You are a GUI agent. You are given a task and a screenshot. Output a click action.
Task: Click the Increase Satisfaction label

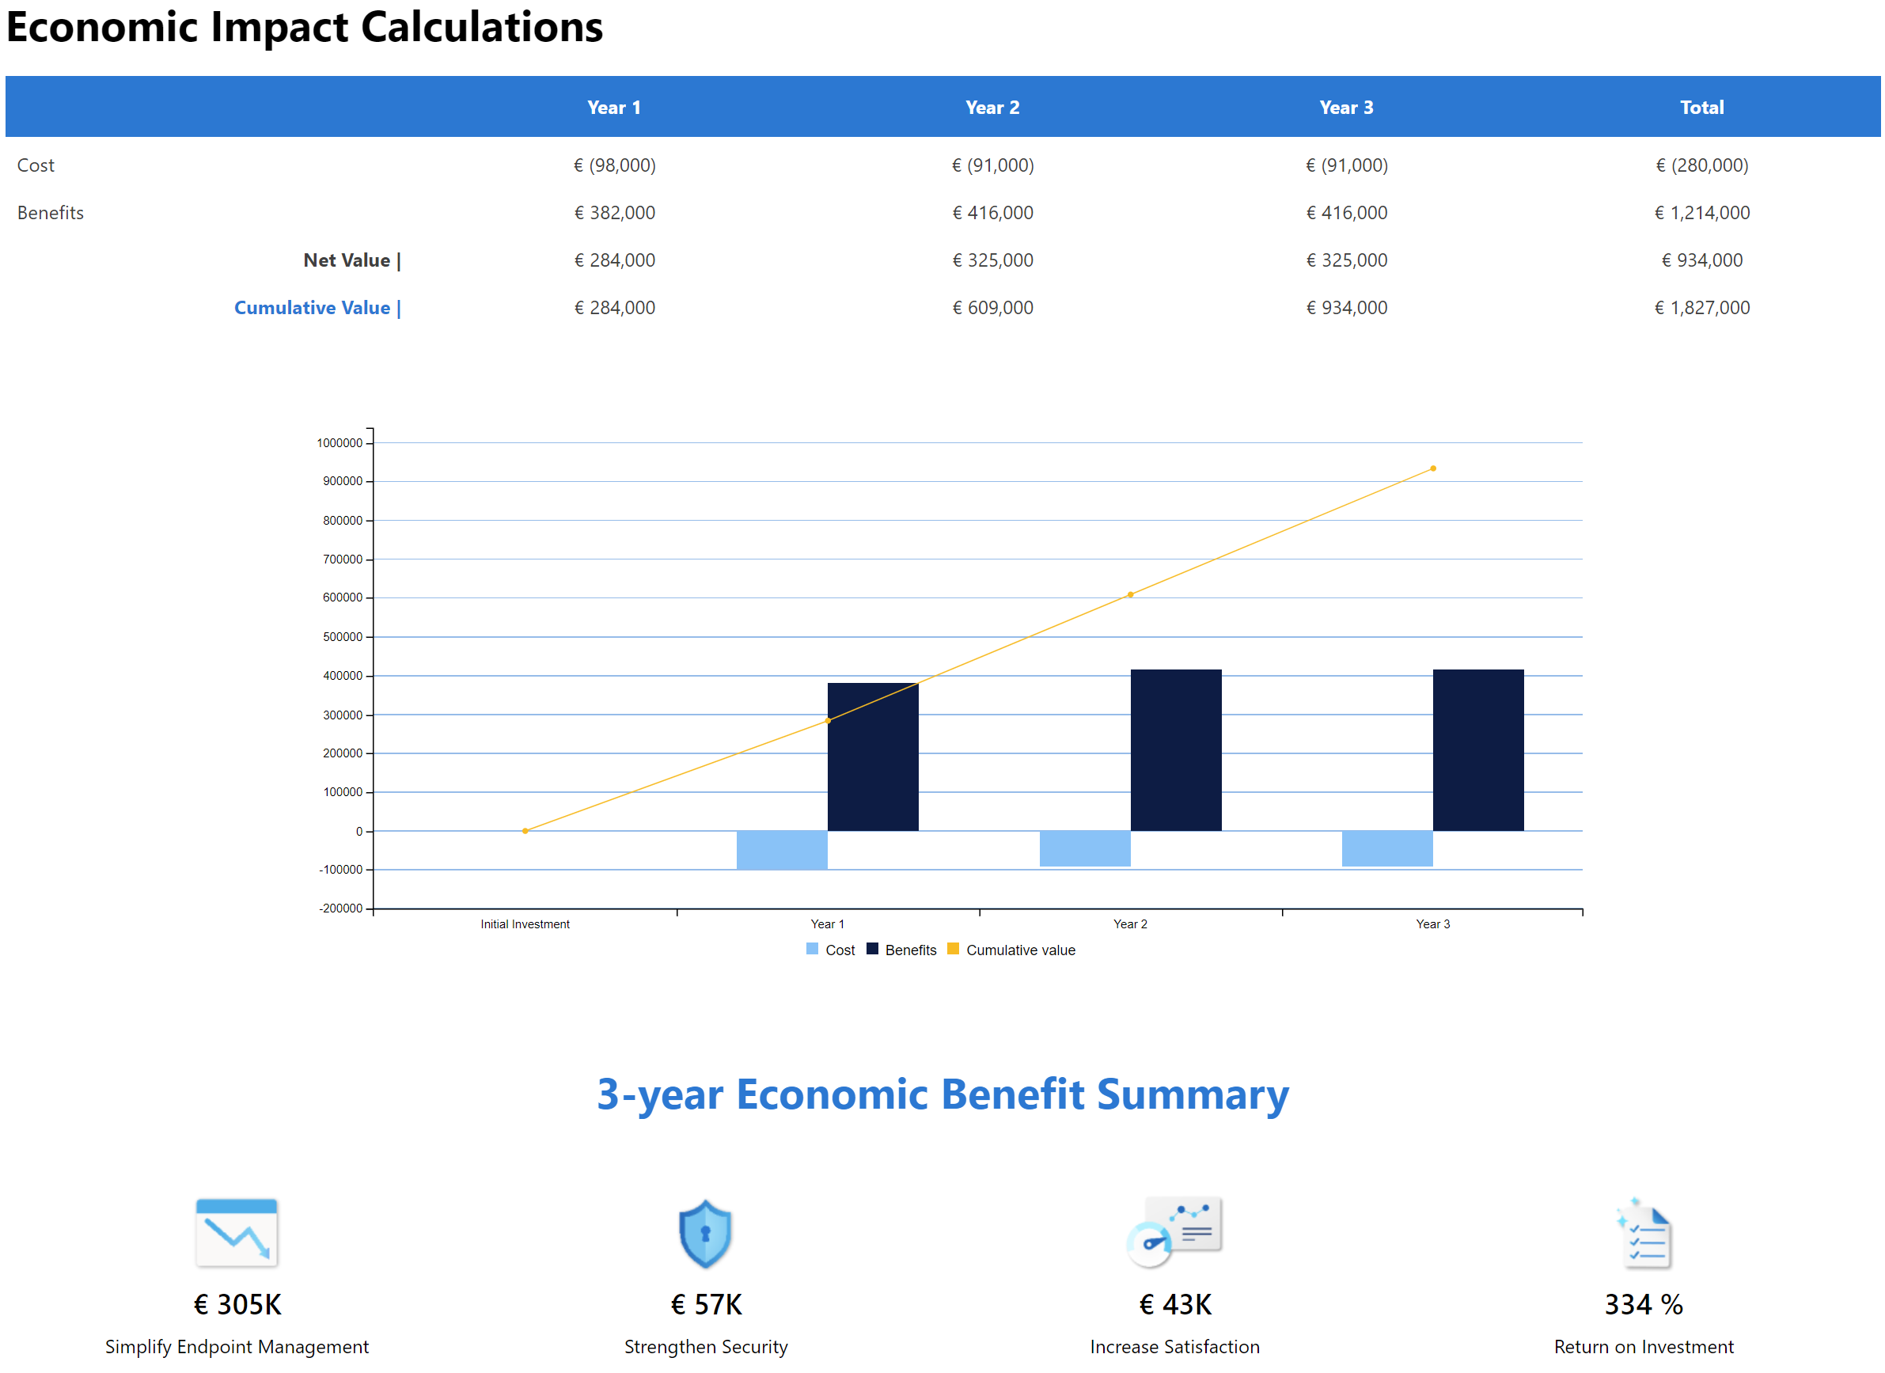[x=1175, y=1347]
